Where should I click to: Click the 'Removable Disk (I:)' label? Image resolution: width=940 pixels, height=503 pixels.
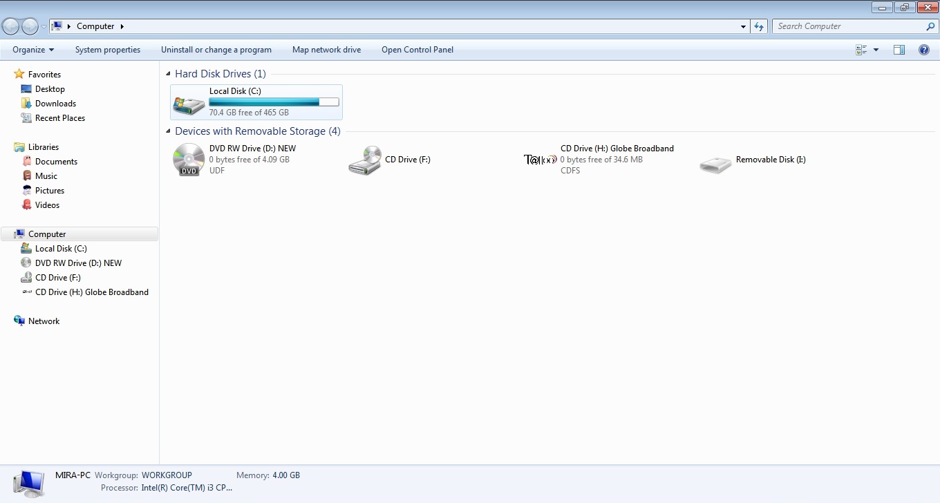point(771,160)
